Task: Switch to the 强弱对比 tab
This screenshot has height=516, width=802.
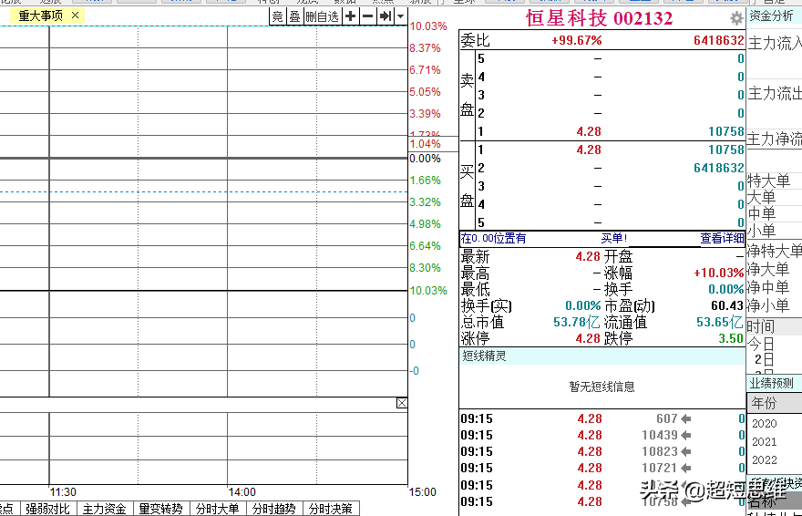Action: [47, 509]
